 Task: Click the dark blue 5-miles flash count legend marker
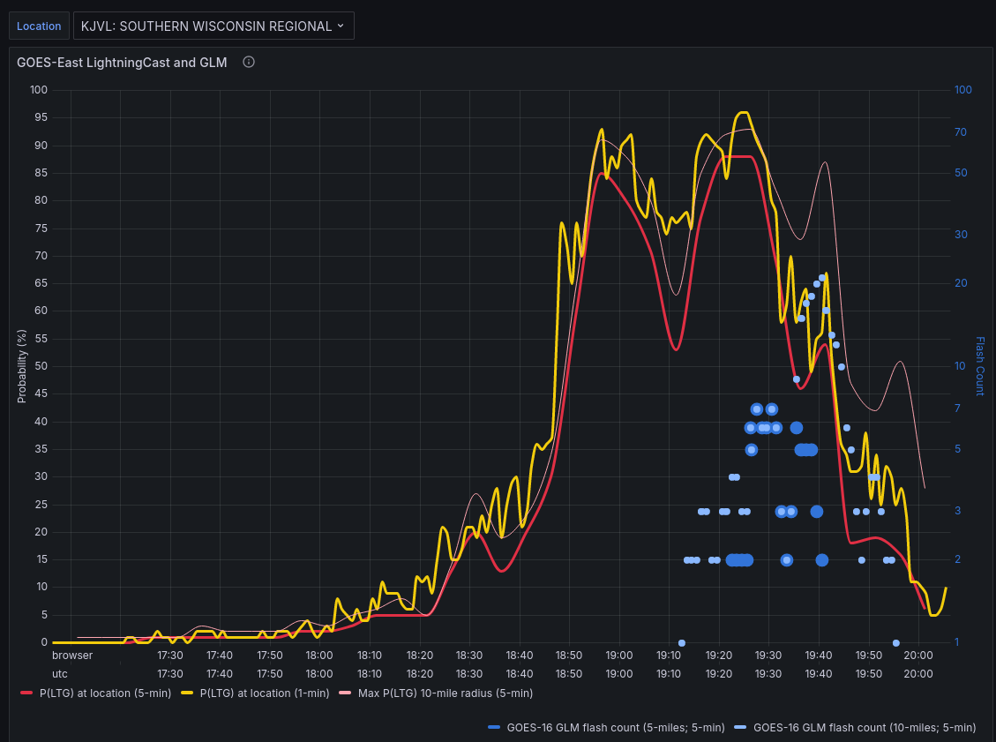tap(493, 728)
